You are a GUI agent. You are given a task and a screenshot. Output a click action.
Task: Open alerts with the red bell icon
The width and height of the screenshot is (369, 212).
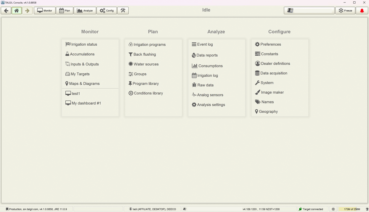pyautogui.click(x=362, y=11)
